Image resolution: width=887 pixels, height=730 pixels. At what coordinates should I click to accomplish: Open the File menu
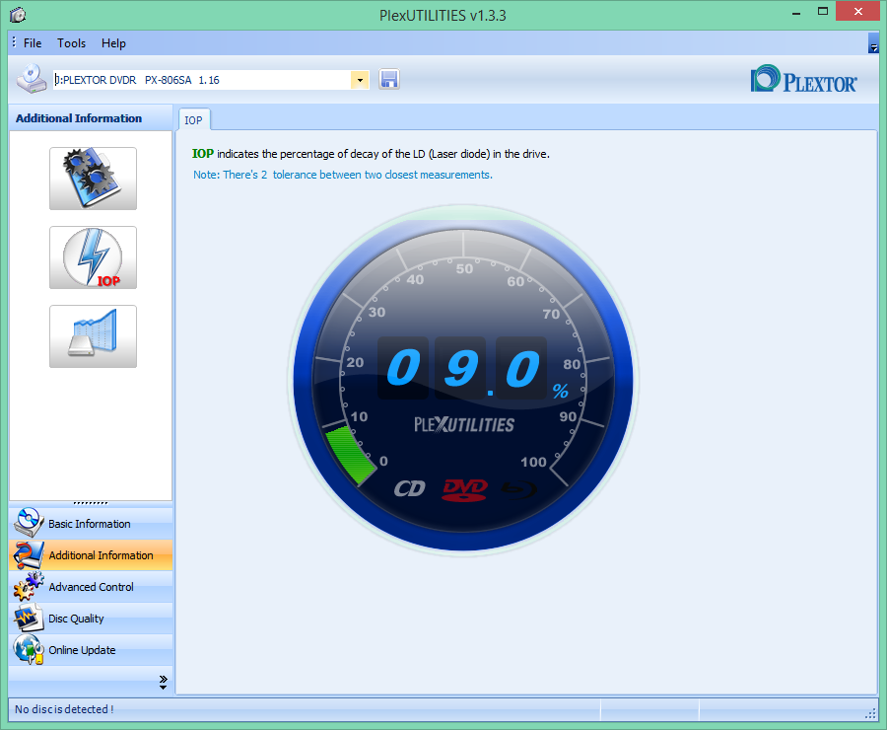click(x=33, y=43)
